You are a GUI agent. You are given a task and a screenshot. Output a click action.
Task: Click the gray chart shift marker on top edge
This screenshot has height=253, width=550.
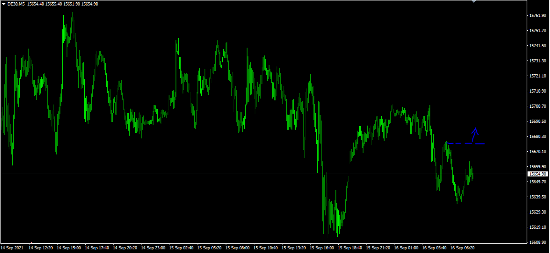tap(474, 2)
